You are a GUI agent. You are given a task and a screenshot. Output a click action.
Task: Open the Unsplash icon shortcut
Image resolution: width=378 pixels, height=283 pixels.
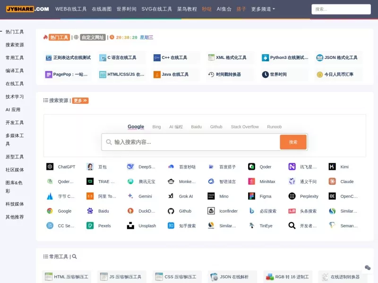[x=130, y=225]
